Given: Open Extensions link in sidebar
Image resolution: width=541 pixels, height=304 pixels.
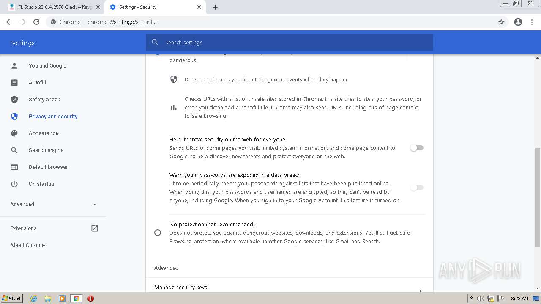Looking at the screenshot, I should [x=23, y=228].
